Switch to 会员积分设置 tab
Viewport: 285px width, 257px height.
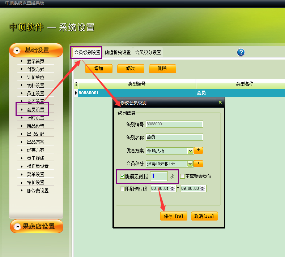(148, 53)
